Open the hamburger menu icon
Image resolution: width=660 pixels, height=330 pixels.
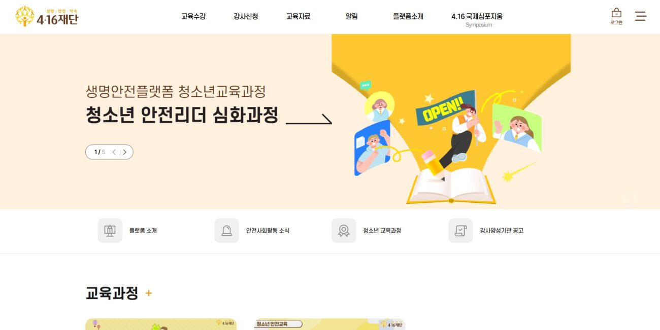[x=641, y=16]
